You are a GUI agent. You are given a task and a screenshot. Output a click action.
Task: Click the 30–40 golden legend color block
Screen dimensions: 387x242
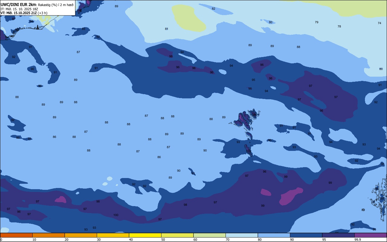[x=113, y=235]
